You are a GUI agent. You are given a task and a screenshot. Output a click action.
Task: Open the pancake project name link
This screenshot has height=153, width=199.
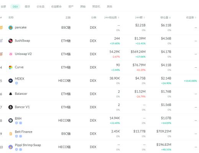21,28
